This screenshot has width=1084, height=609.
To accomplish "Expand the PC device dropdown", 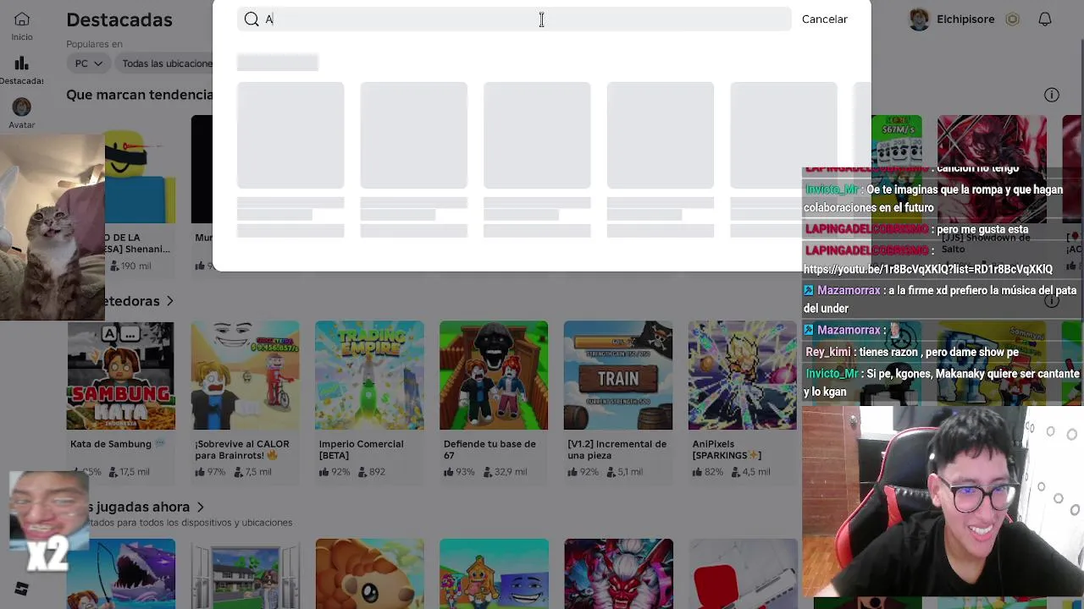I will click(x=88, y=63).
